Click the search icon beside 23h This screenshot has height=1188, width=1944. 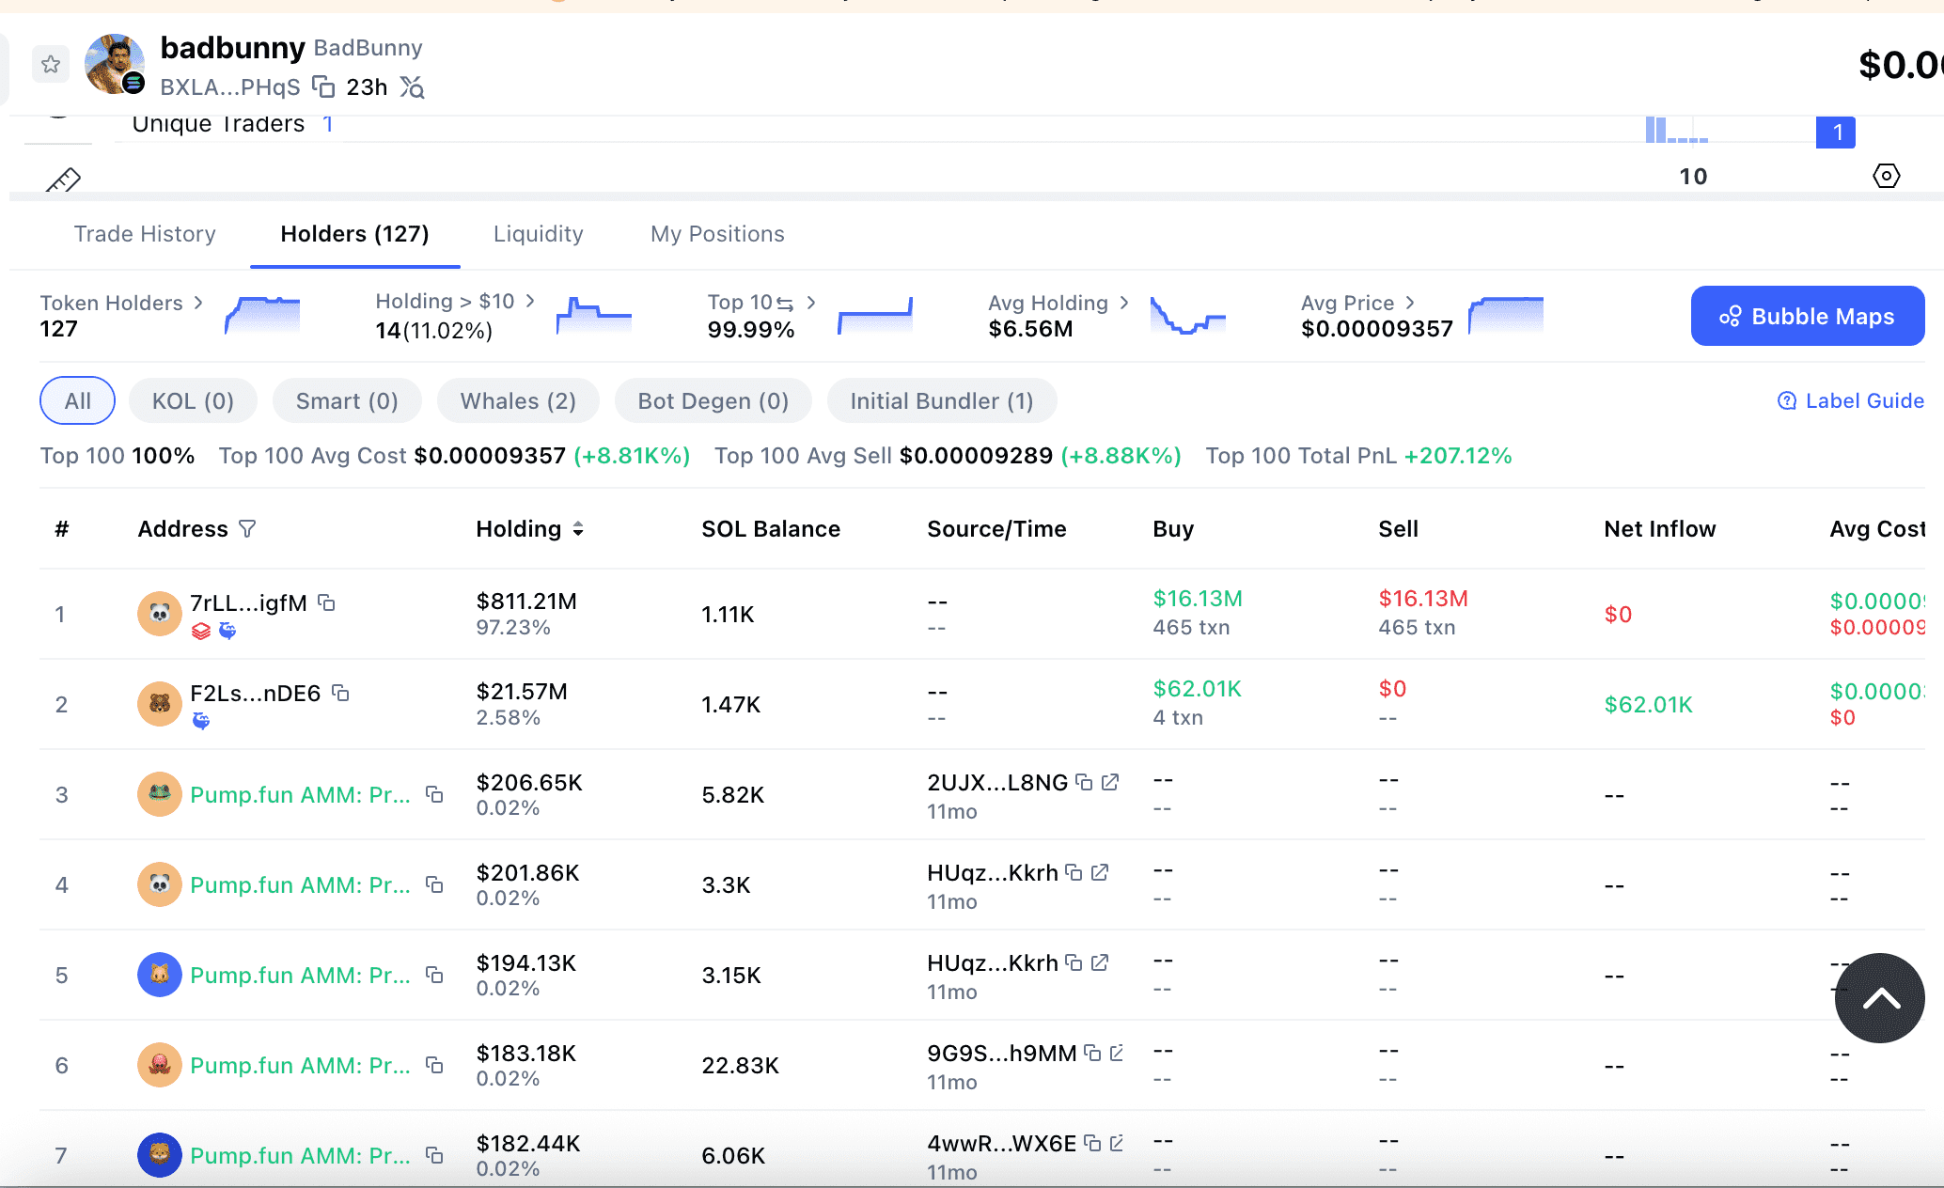click(x=412, y=87)
